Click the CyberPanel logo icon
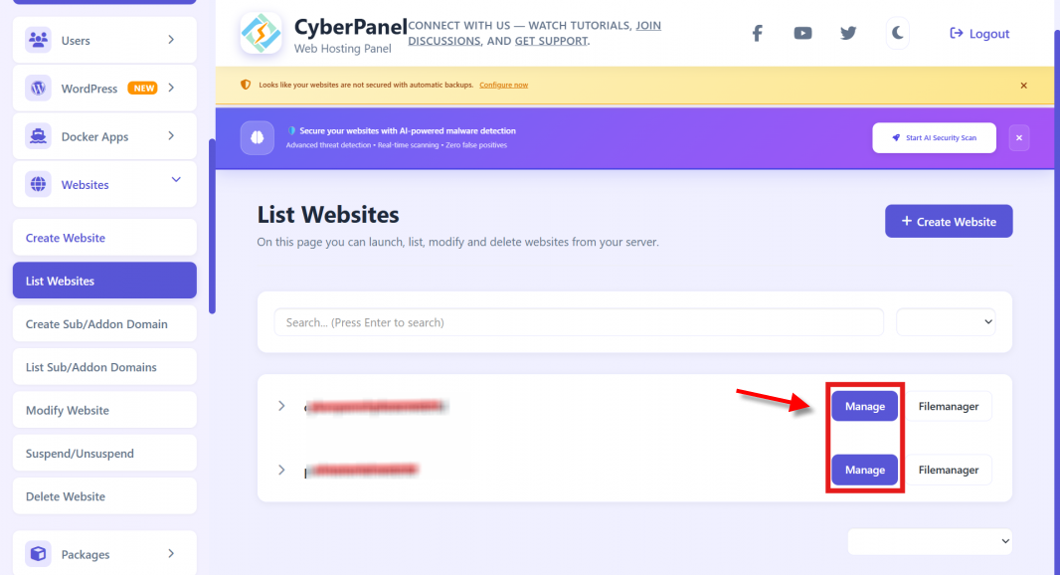The image size is (1060, 575). (x=261, y=33)
